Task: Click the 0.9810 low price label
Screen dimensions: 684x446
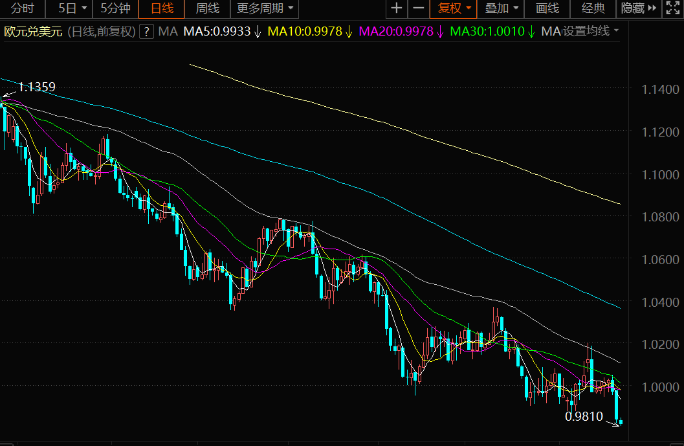Action: click(x=584, y=416)
